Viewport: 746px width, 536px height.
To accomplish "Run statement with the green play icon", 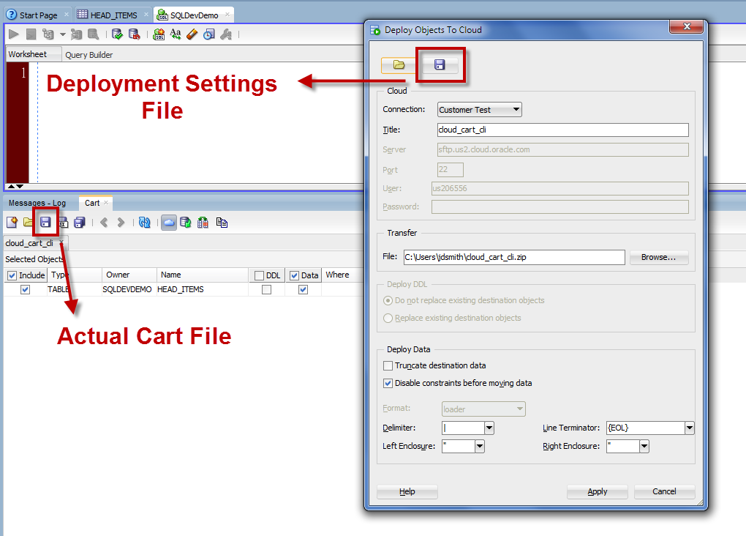I will coord(14,34).
